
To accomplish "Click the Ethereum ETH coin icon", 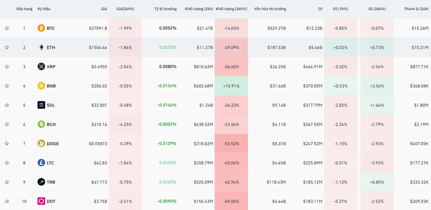I will pos(41,47).
